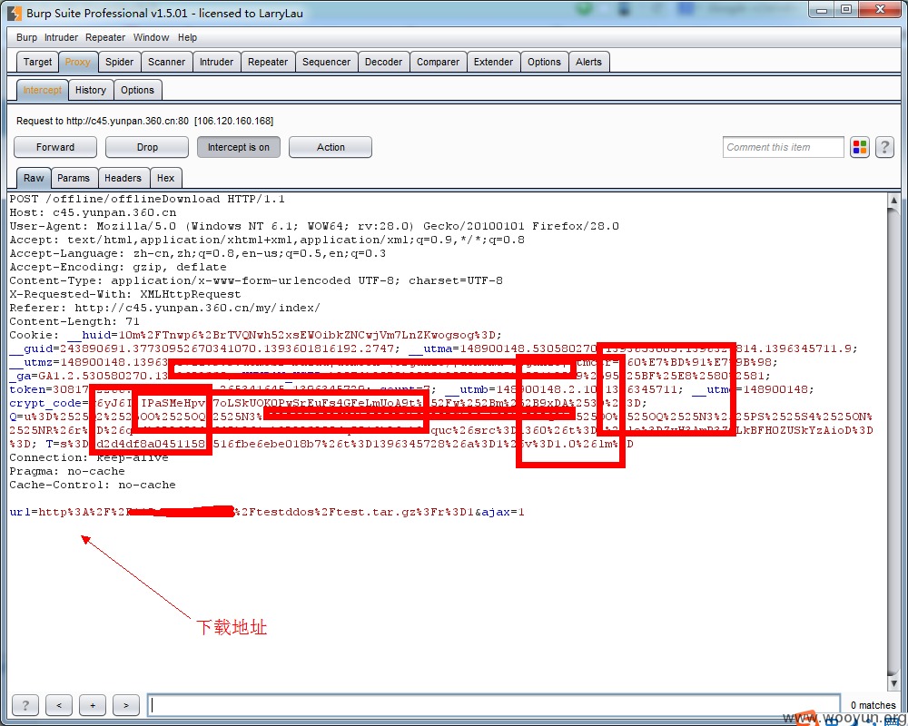Select the Headers request view tab
The image size is (908, 726).
tap(123, 178)
